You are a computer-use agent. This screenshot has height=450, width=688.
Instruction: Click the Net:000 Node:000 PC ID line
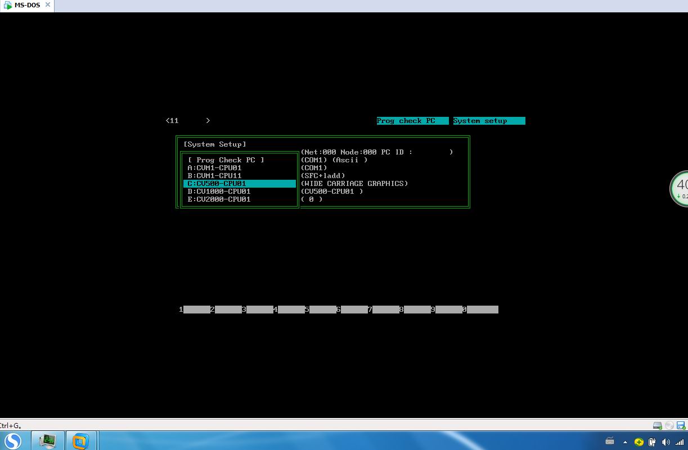point(377,152)
